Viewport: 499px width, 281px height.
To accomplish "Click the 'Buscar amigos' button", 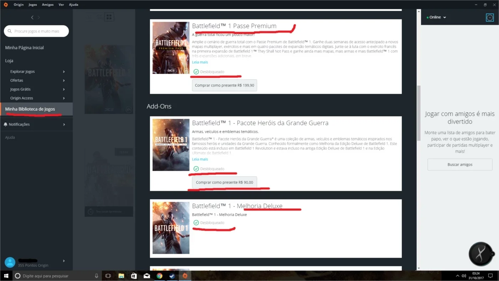I will point(460,165).
